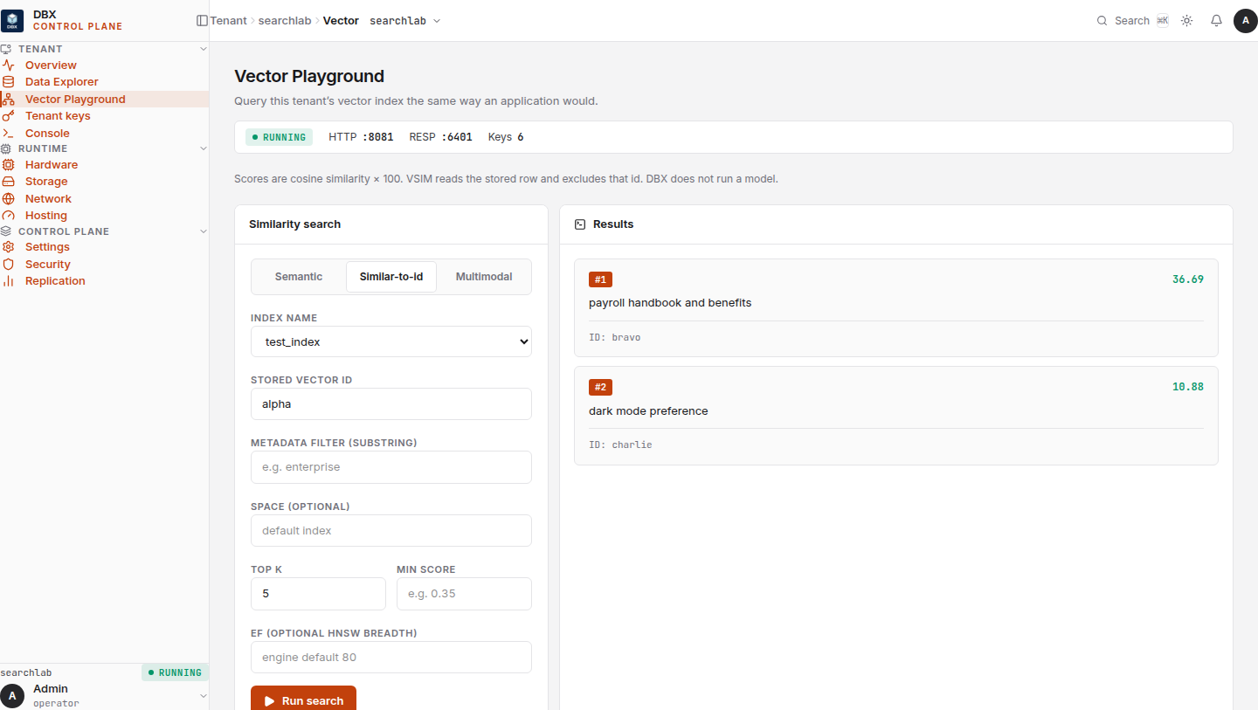Switch to the Multimodal tab
This screenshot has height=710, width=1258.
point(484,277)
